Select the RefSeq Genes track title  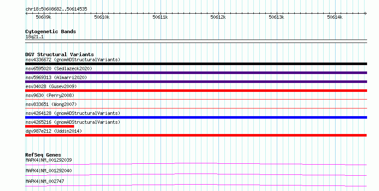click(x=43, y=155)
